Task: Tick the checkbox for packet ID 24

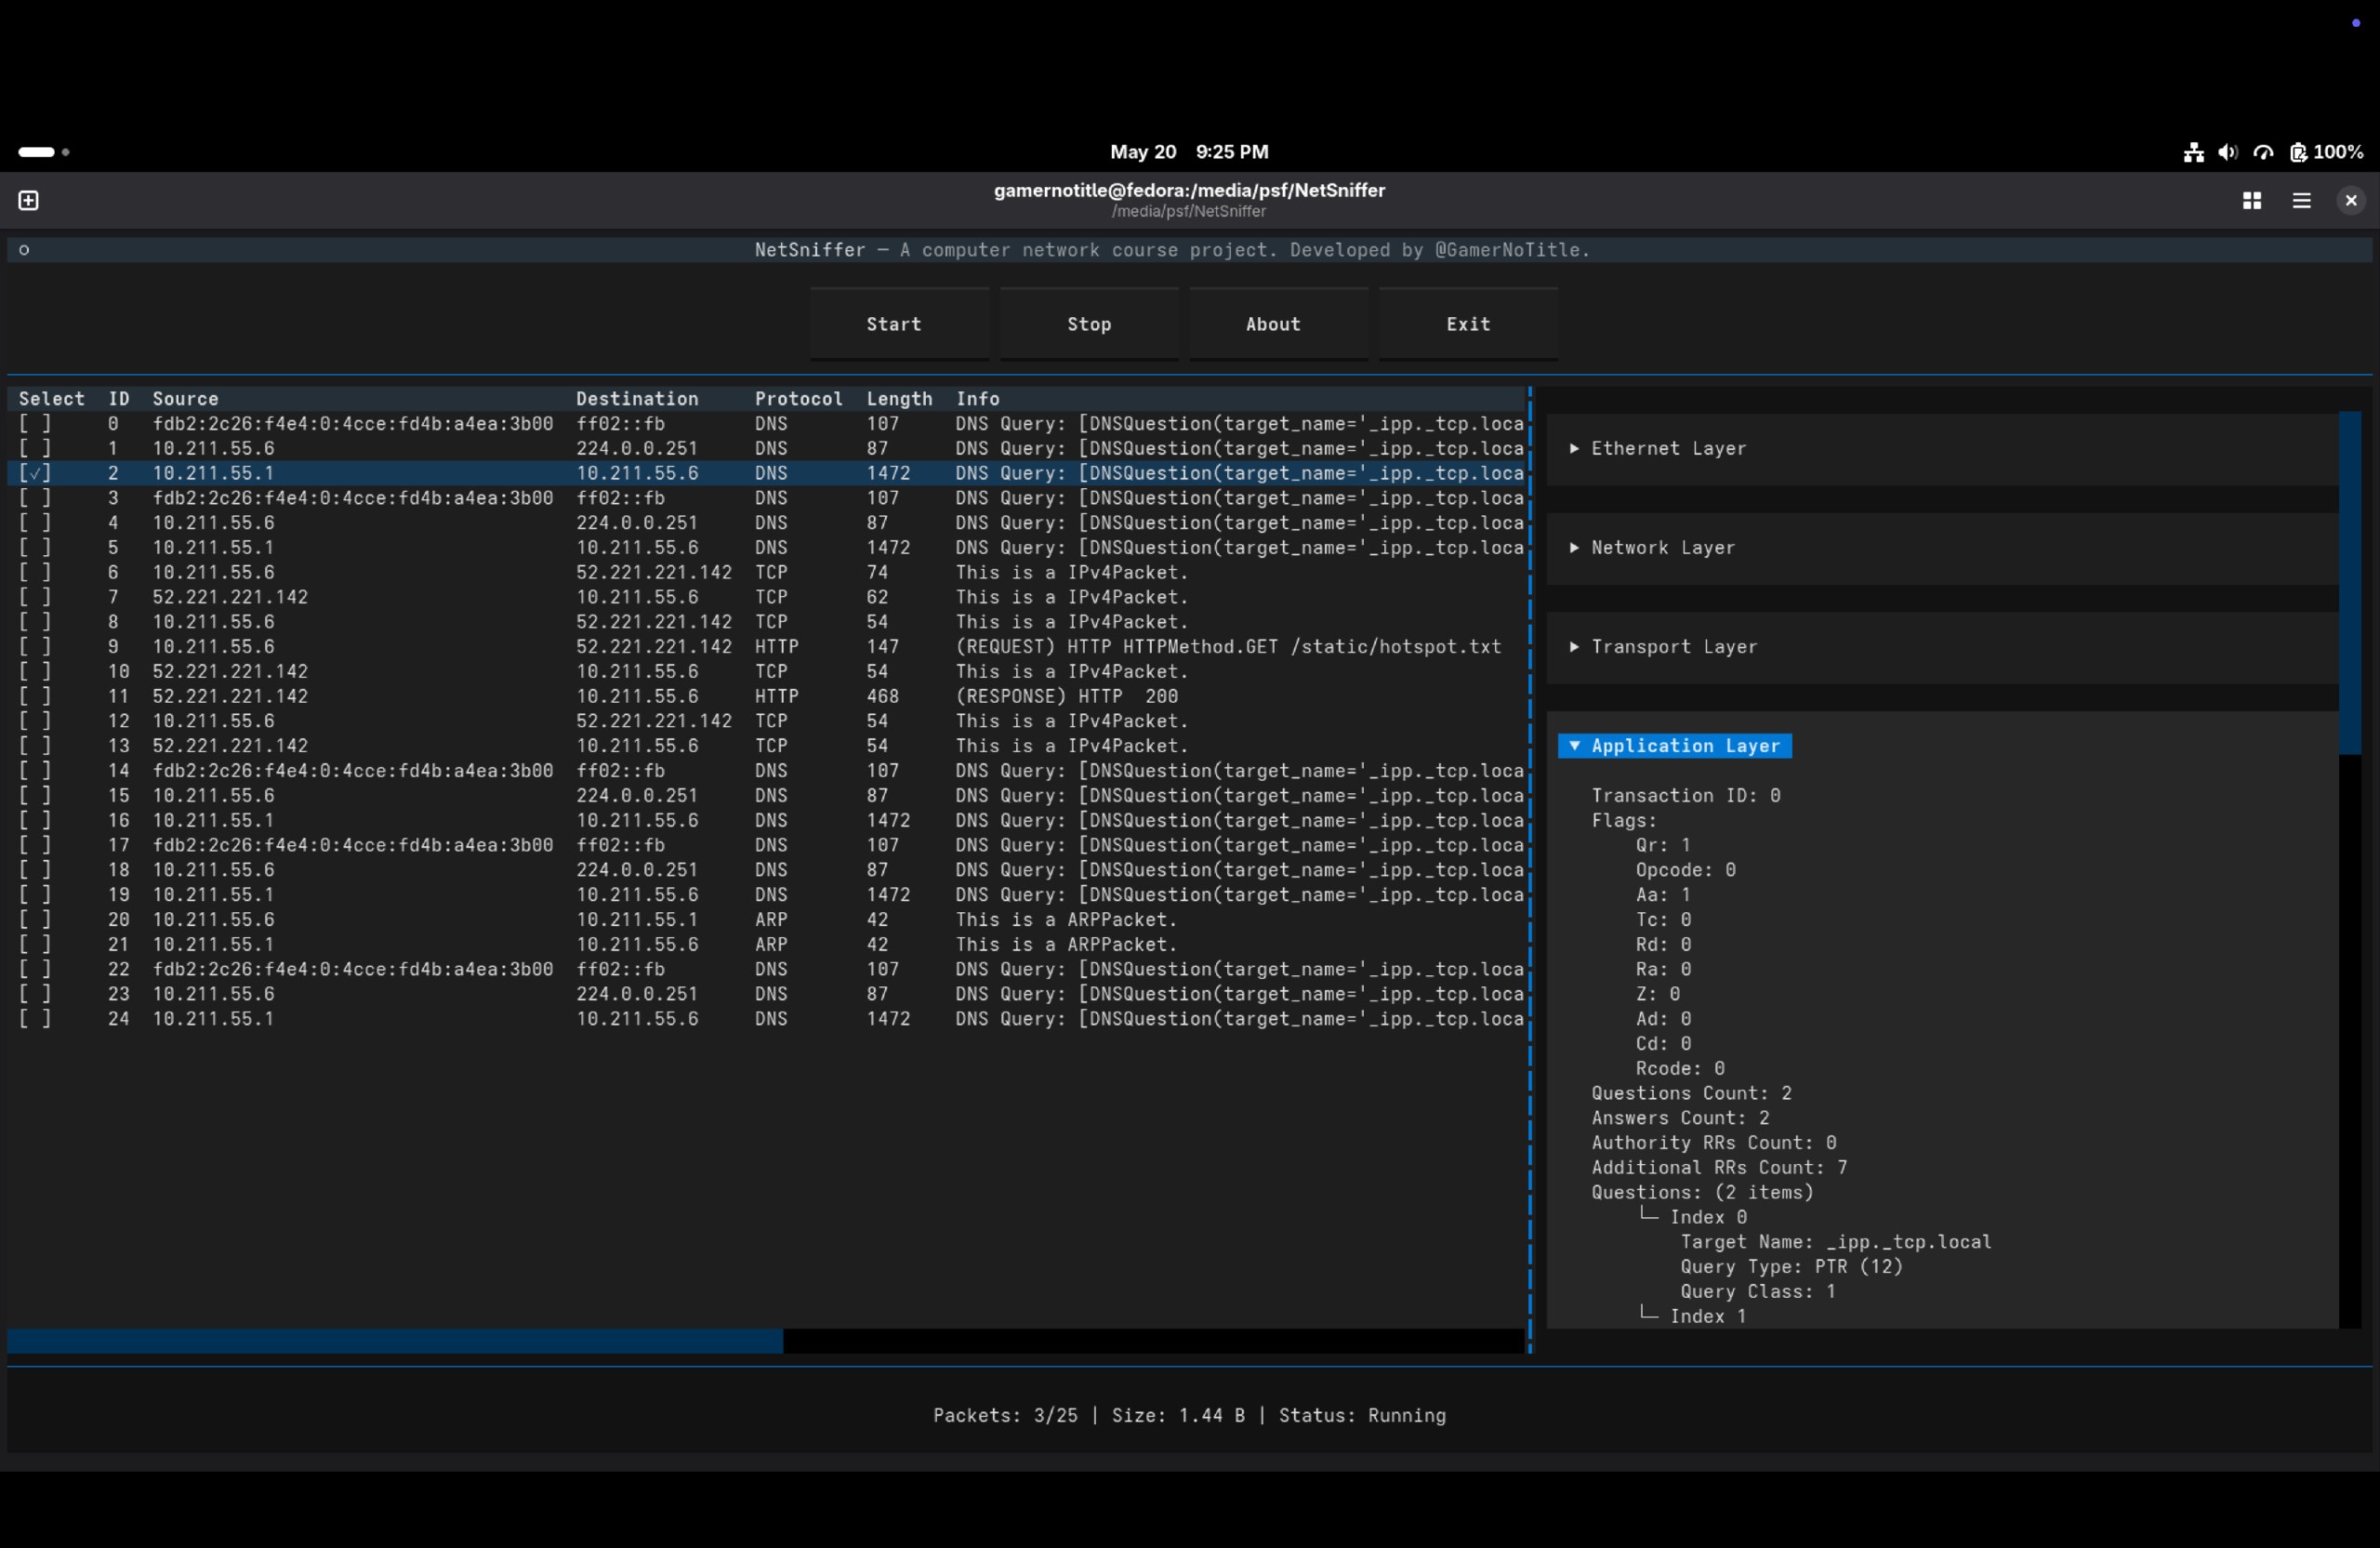Action: click(x=35, y=1019)
